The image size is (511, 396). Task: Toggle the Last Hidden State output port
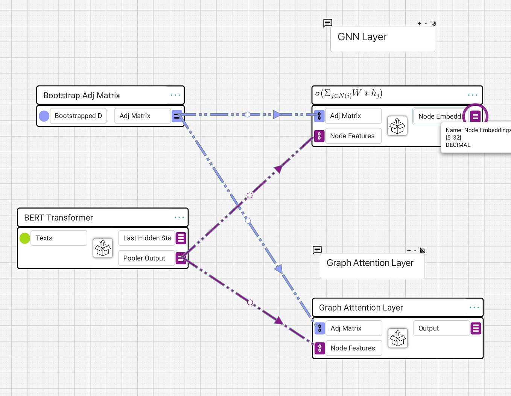[x=181, y=238]
